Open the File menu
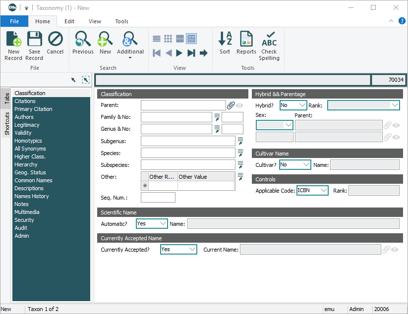Viewport: 408px width, 314px height. click(14, 21)
